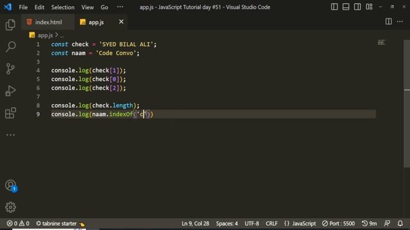
Task: Open the Go menu
Action: (x=104, y=7)
